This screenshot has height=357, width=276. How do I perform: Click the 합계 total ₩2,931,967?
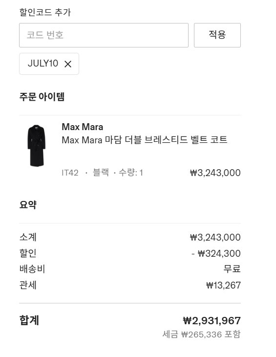(212, 321)
